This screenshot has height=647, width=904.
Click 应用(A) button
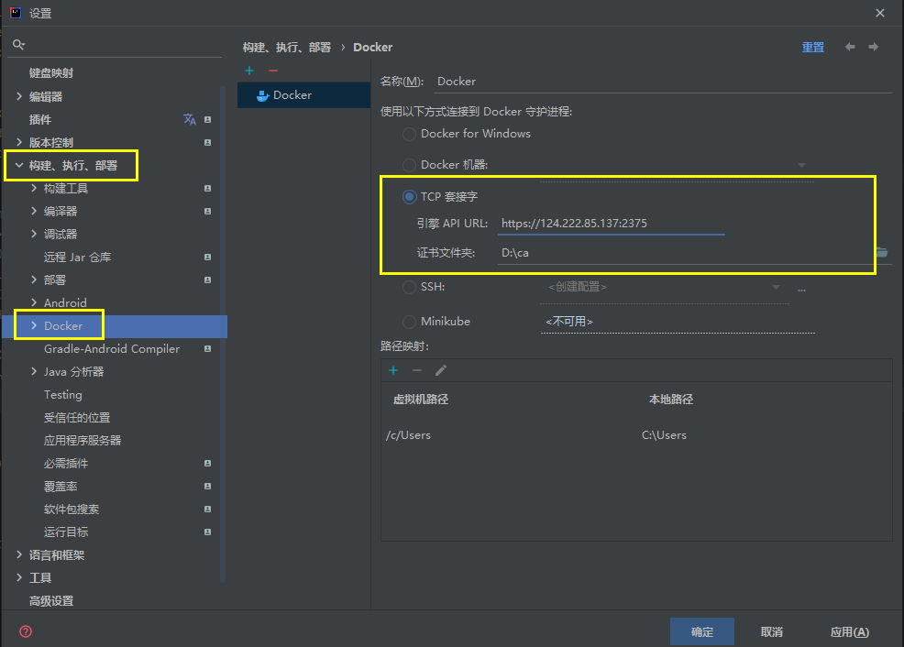point(849,632)
